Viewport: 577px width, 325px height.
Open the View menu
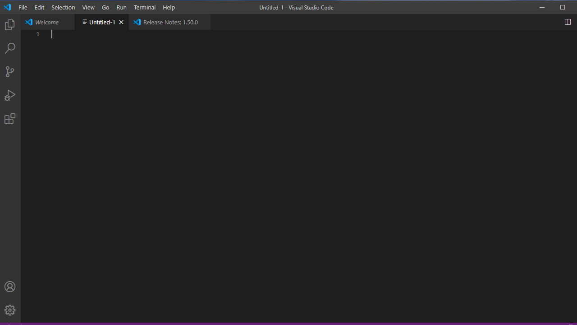point(88,7)
